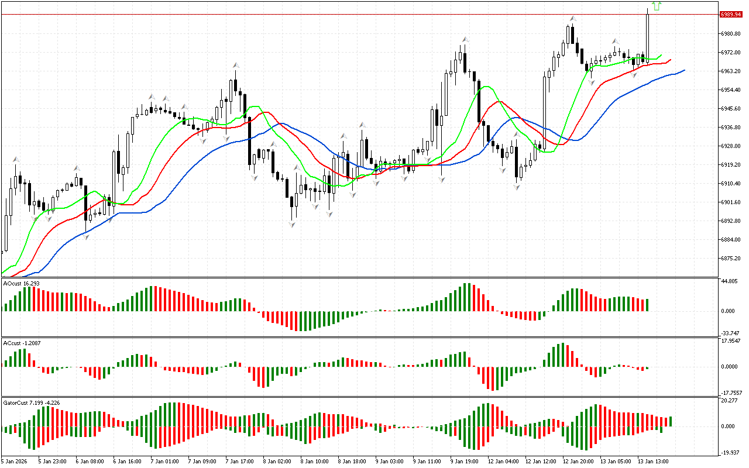Click the up fractal above the 7 Jan 17:00 peak
Image resolution: width=749 pixels, height=468 pixels.
click(235, 65)
